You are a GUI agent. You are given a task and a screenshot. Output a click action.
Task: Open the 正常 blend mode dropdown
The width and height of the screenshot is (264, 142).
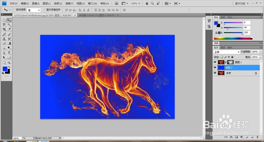[x=227, y=52]
